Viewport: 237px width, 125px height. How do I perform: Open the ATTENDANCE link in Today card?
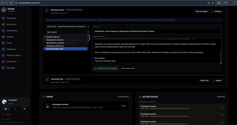pos(123,97)
